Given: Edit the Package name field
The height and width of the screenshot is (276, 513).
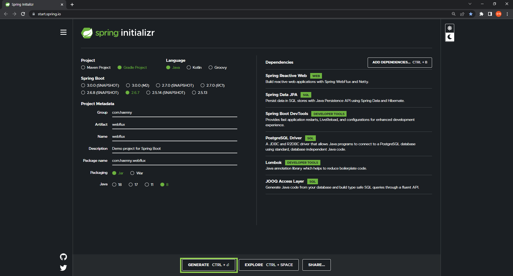Looking at the screenshot, I should [x=174, y=161].
